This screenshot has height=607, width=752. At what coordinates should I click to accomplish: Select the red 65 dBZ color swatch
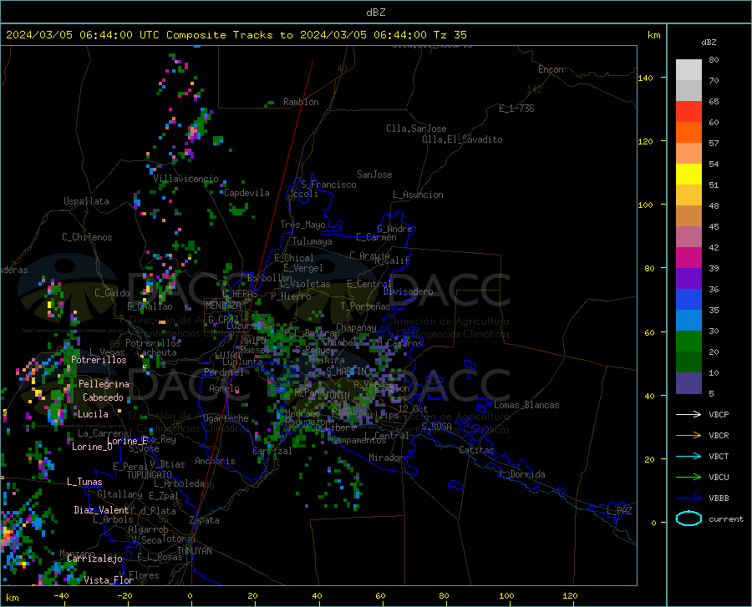(x=688, y=112)
